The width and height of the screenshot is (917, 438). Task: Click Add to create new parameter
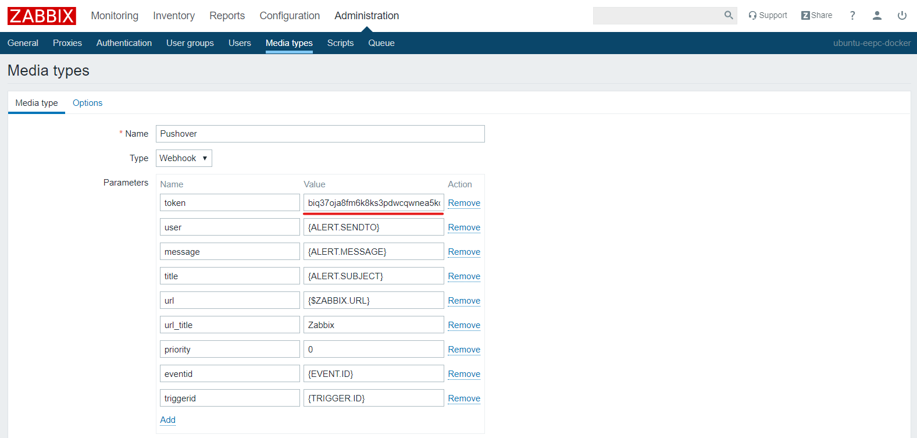tap(167, 420)
